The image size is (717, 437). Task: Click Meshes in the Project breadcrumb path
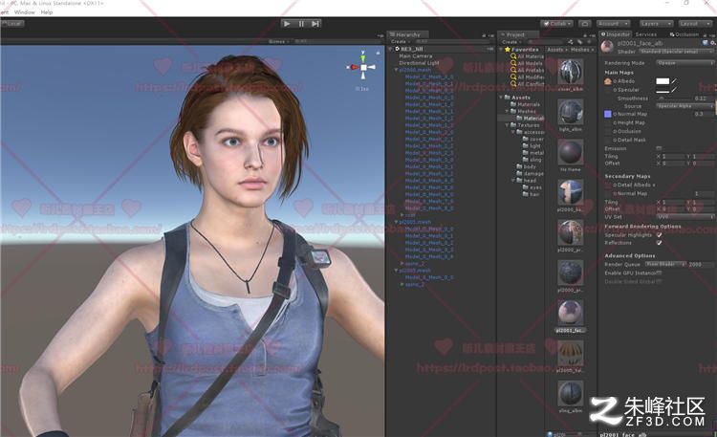click(x=580, y=50)
